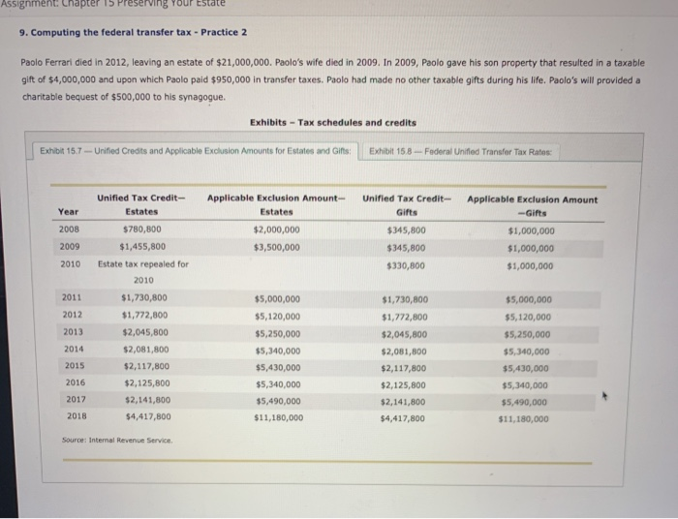Image resolution: width=678 pixels, height=519 pixels.
Task: Click the 'Year' column header
Action: coord(69,212)
